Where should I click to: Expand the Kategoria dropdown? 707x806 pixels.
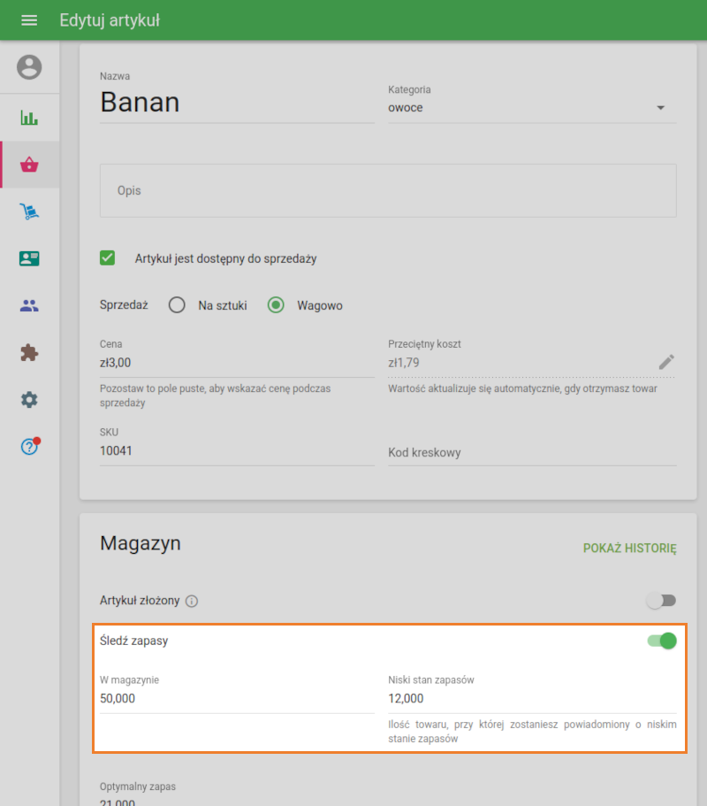coord(659,108)
